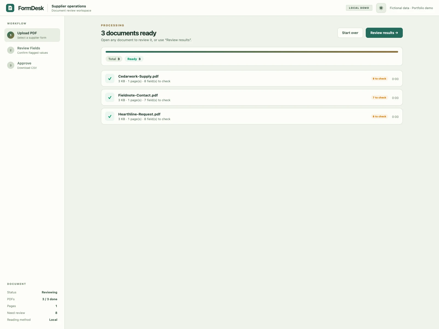
Task: Click the 0:00 time on Fieldnote-Contact.pdf row
Action: (395, 98)
